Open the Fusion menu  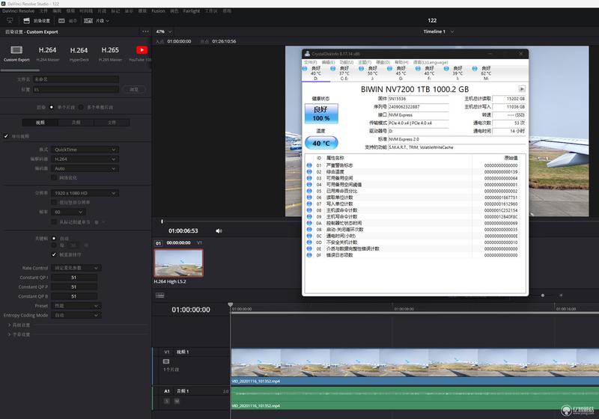tap(158, 11)
